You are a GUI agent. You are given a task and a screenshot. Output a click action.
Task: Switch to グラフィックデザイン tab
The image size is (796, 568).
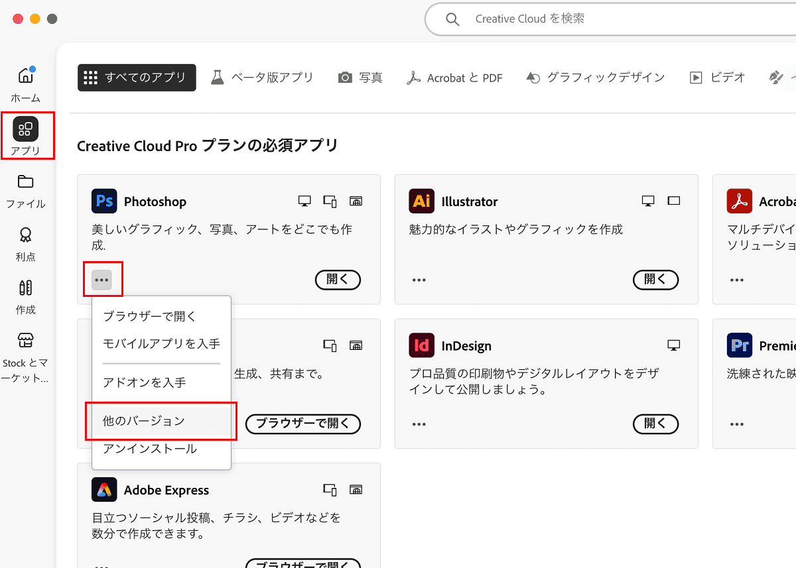(595, 78)
